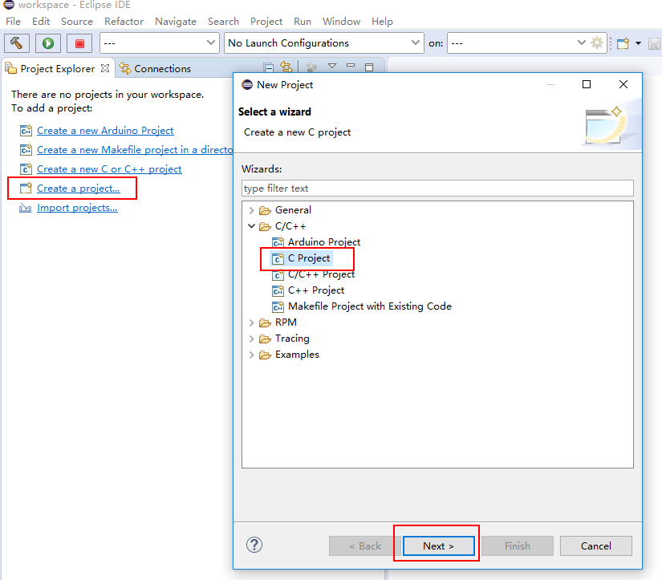
Task: Open the Navigate menu
Action: [176, 21]
